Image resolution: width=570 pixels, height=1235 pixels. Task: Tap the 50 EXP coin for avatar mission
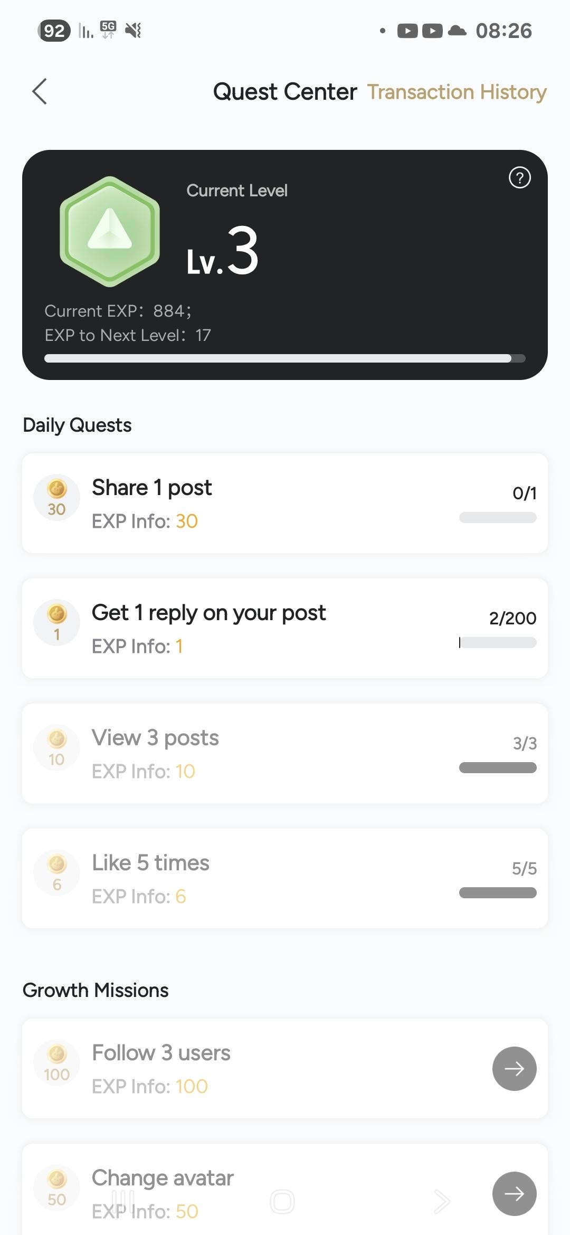(x=56, y=1187)
